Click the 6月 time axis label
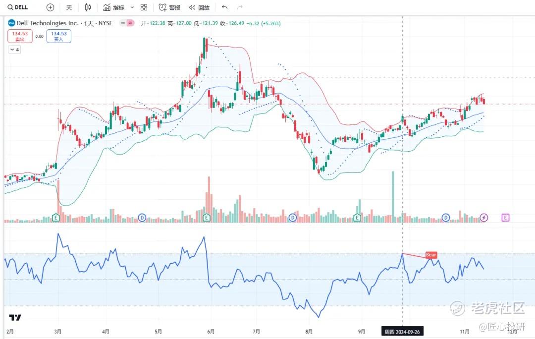This screenshot has width=535, height=339. 211,332
